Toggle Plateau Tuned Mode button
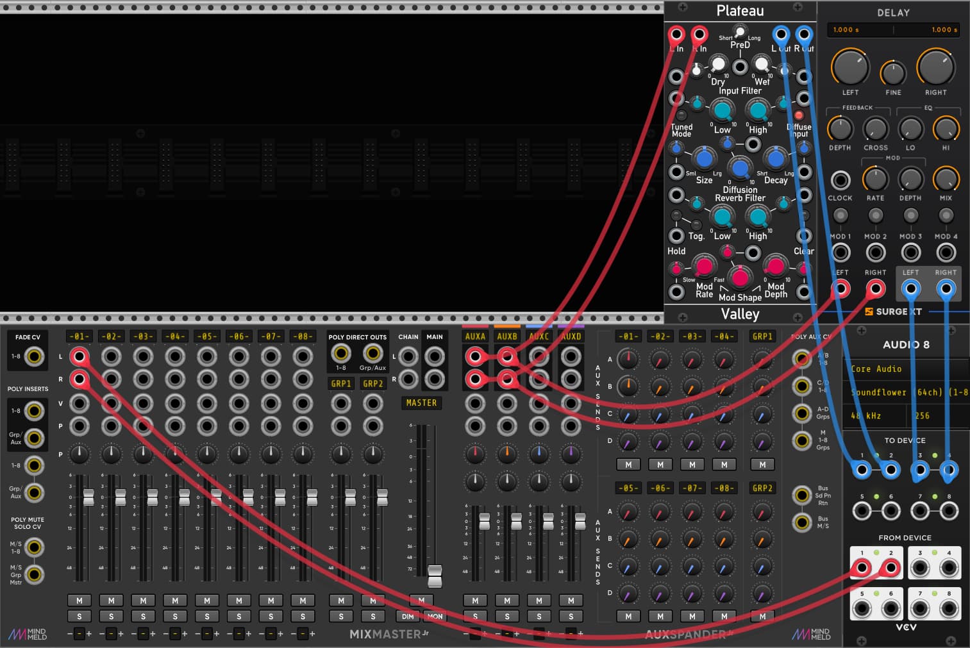 [x=681, y=115]
